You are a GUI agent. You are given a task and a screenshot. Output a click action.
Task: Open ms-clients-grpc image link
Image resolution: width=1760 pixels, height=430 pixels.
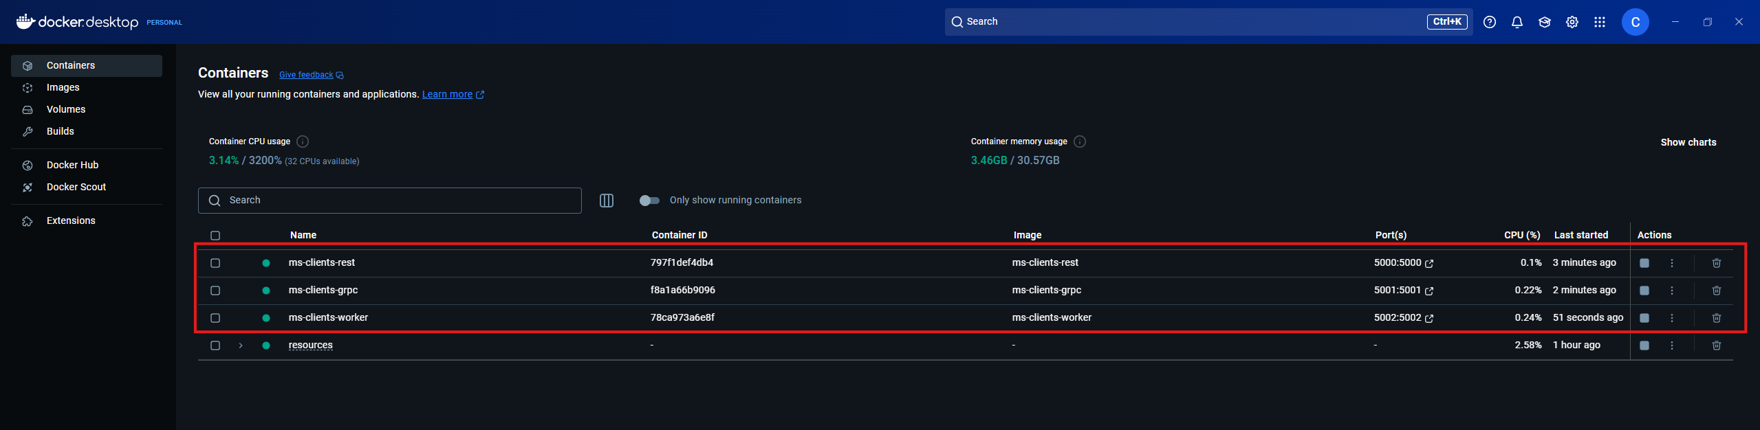pos(1047,290)
